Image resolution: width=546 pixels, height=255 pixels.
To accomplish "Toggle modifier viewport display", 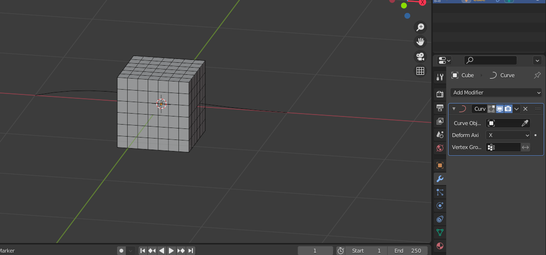I will coord(499,109).
